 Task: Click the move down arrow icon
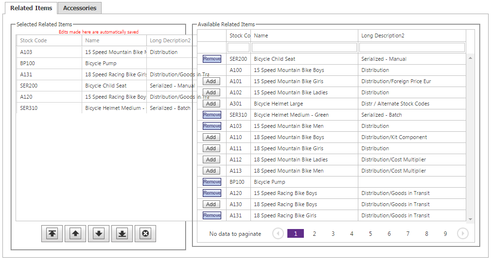click(x=99, y=233)
